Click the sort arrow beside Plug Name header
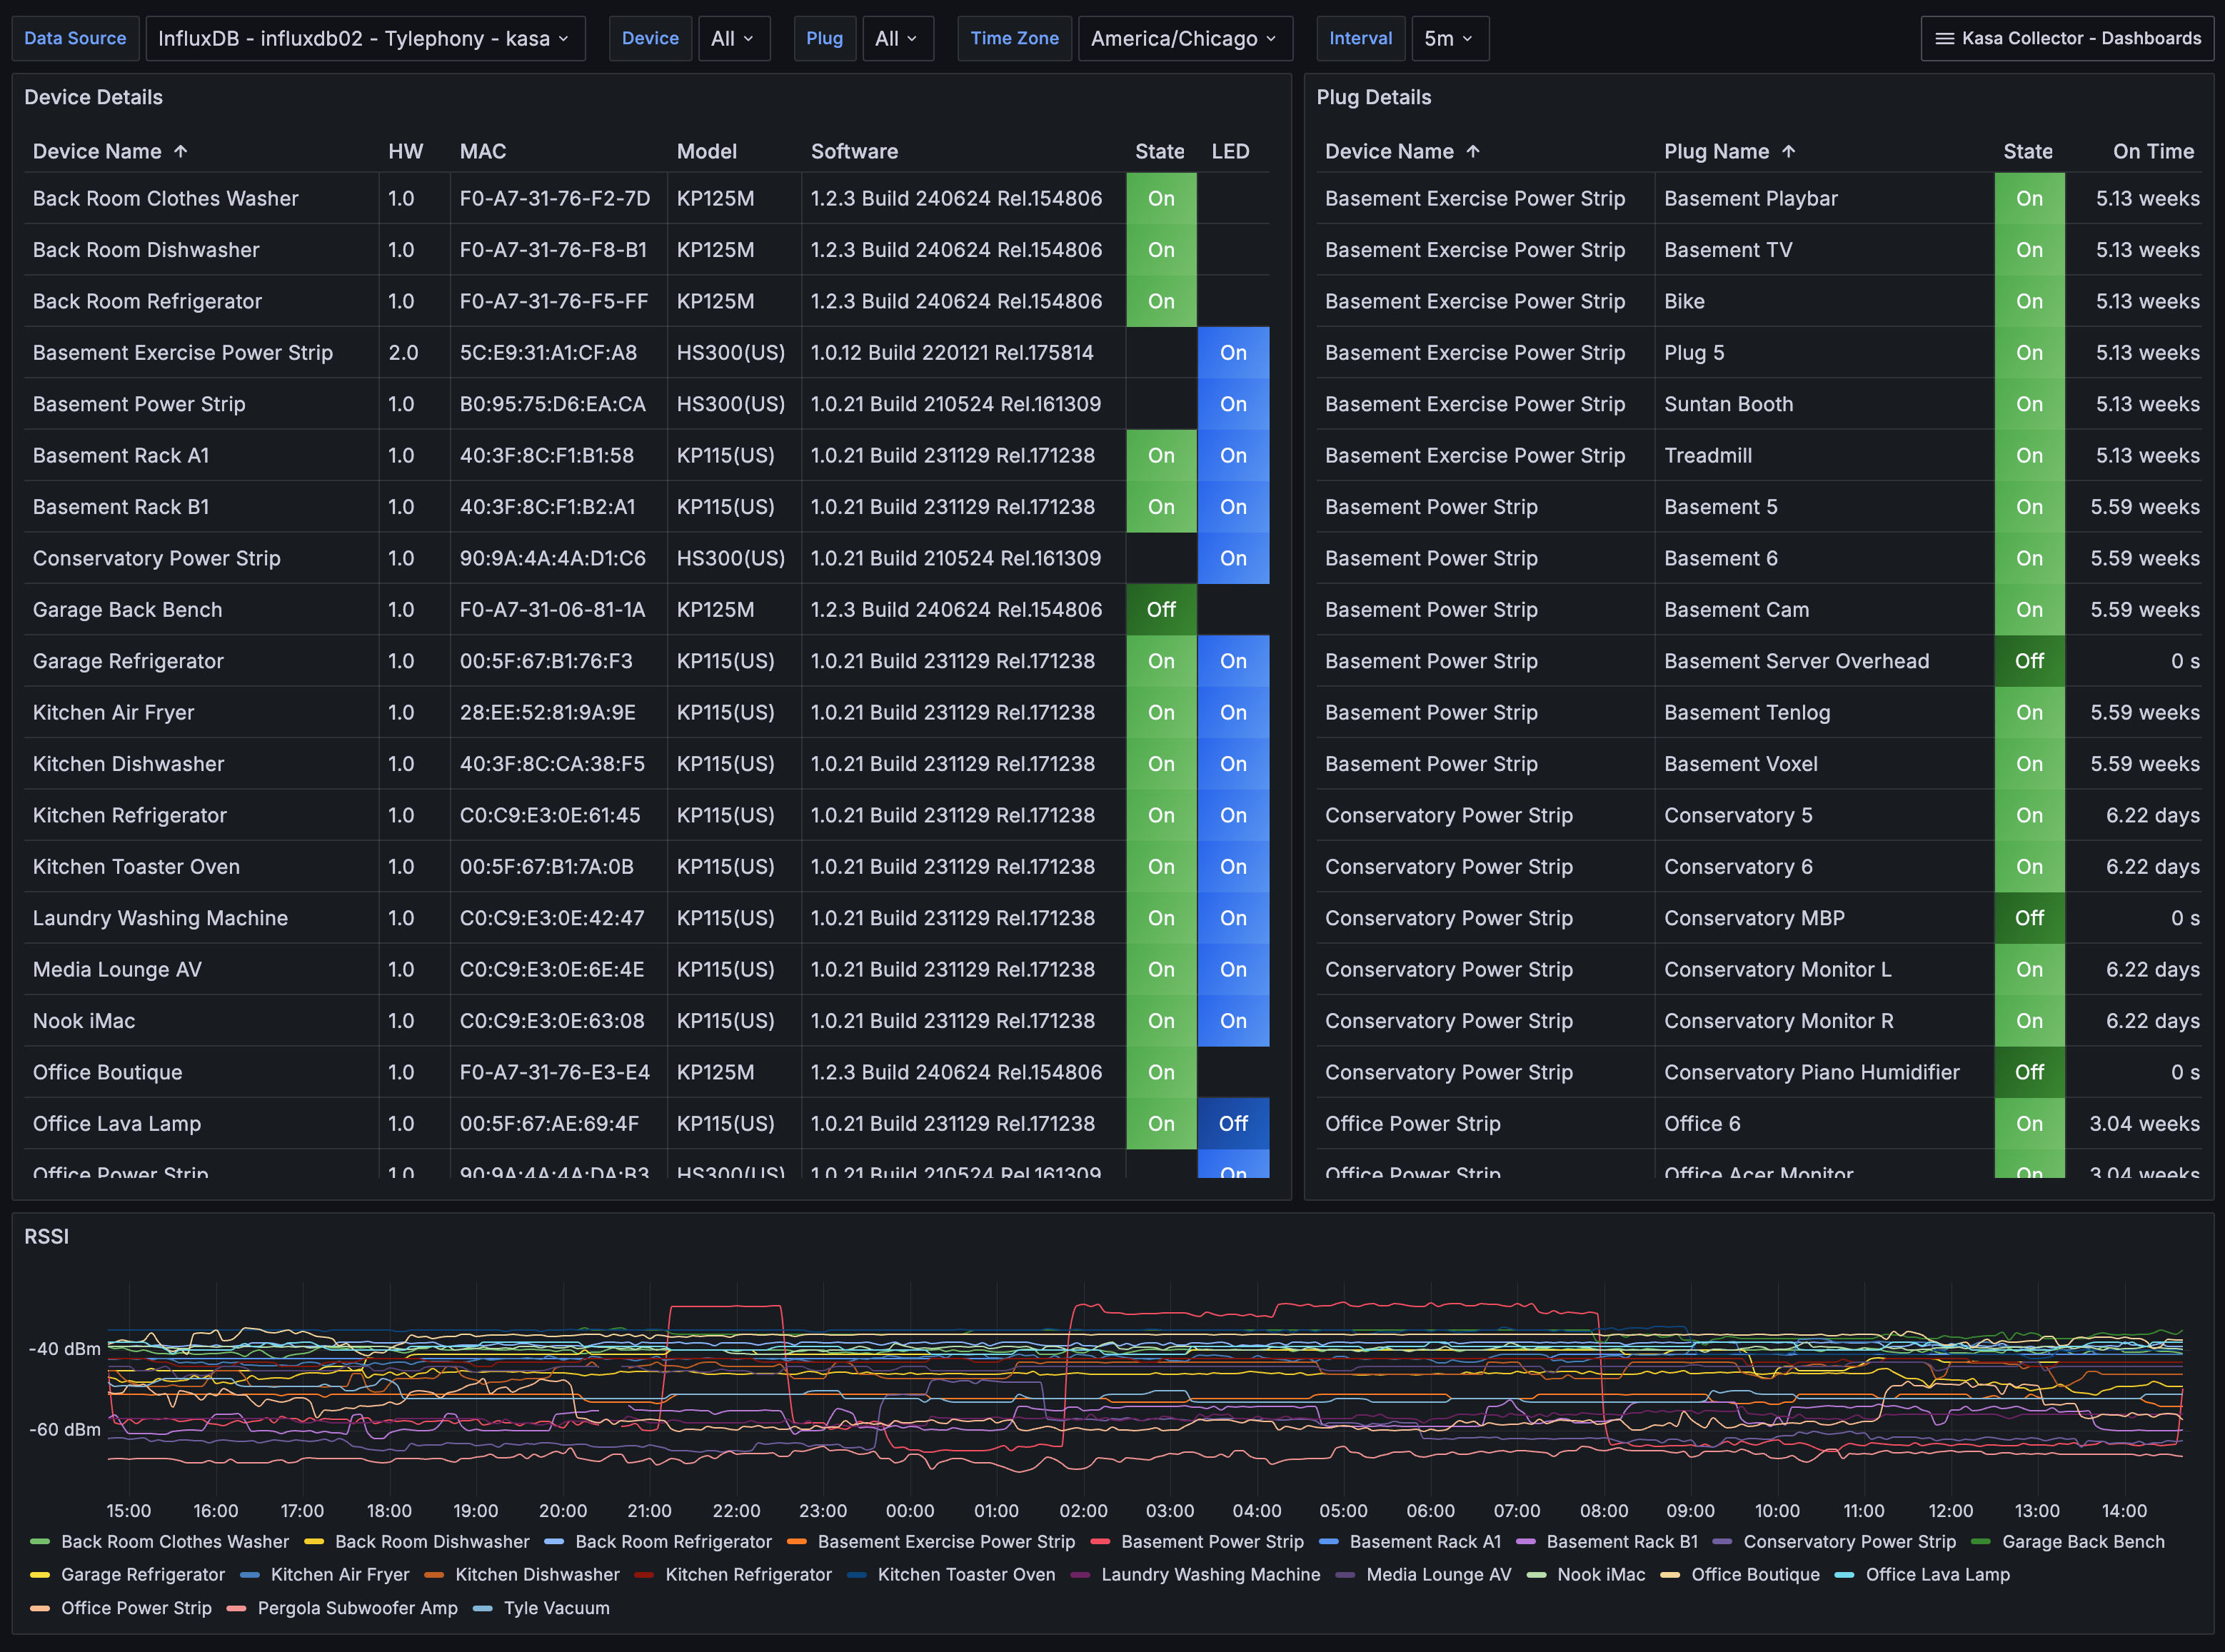The width and height of the screenshot is (2225, 1652). [x=1789, y=151]
